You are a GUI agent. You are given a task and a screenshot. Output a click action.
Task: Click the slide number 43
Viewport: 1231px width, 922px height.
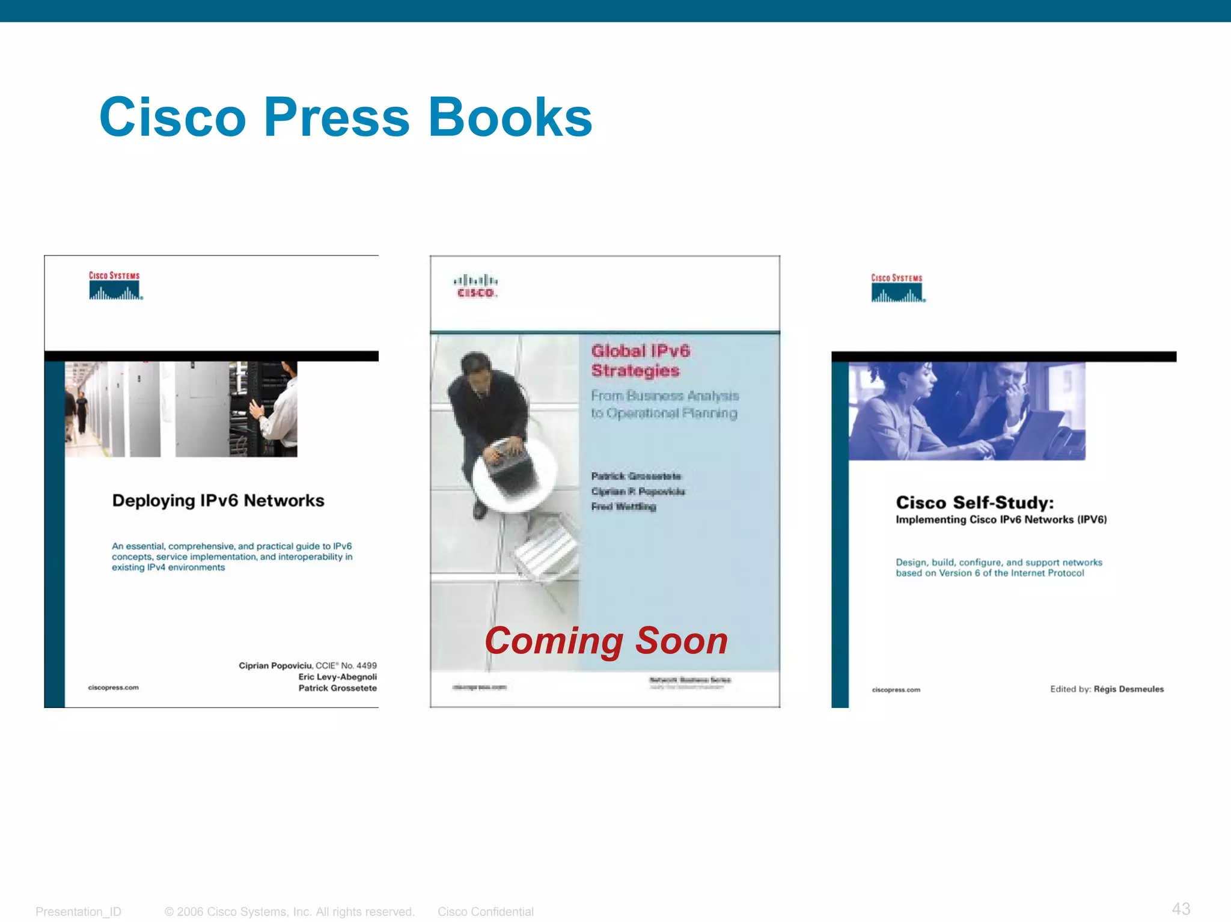(x=1181, y=909)
